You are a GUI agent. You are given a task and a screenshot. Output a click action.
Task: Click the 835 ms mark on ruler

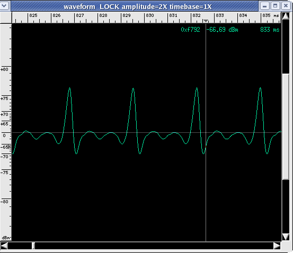(267, 15)
